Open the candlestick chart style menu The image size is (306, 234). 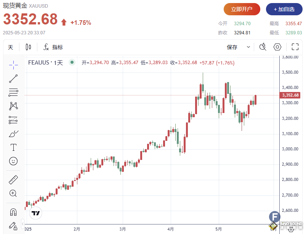pyautogui.click(x=28, y=47)
